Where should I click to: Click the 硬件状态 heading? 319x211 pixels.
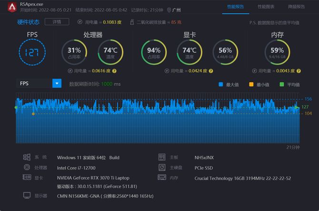pos(28,22)
